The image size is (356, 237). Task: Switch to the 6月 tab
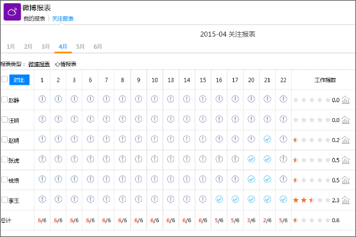coord(98,46)
